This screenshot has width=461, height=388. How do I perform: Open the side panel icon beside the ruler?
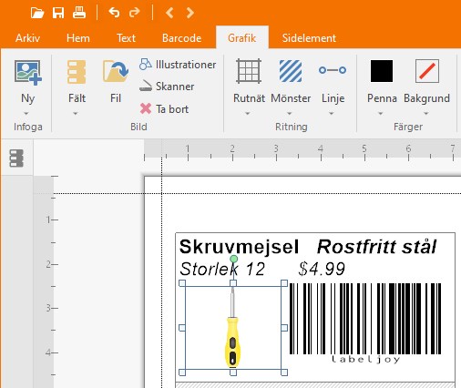pos(16,158)
